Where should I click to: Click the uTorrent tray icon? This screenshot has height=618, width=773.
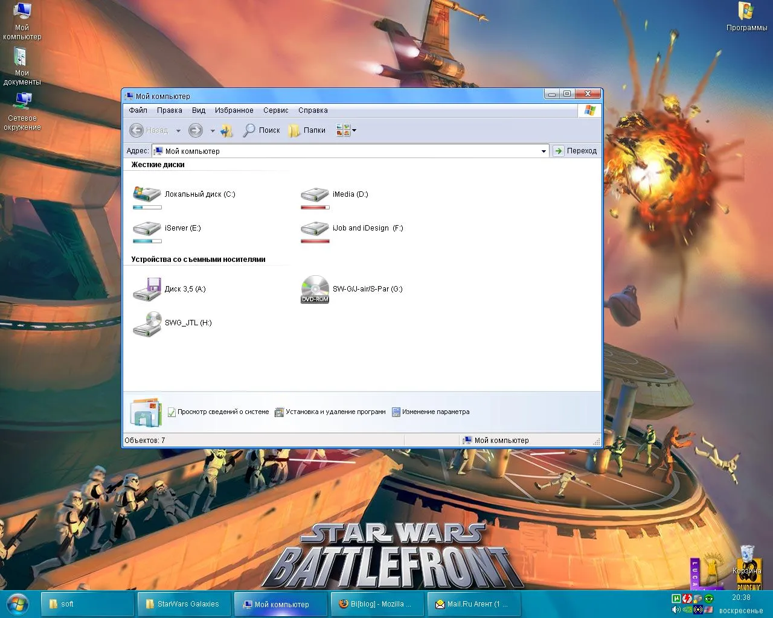[676, 598]
